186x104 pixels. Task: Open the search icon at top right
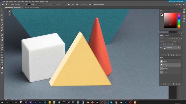click(x=177, y=4)
